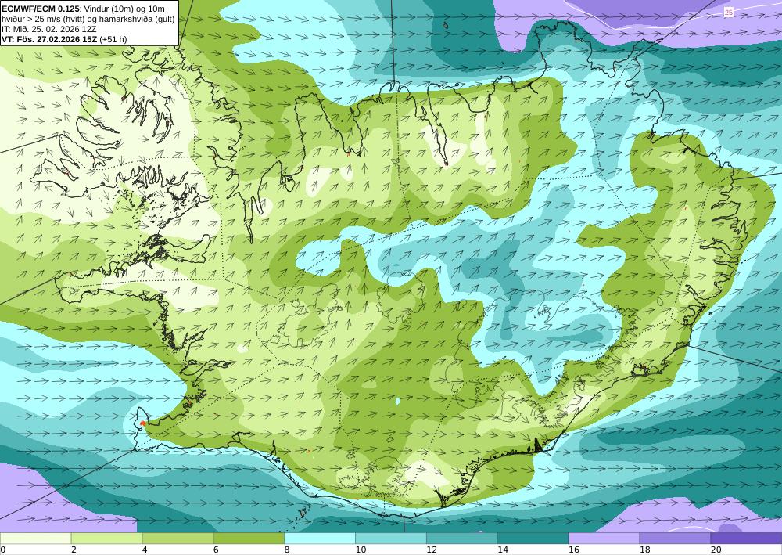Click the legend value label "6"
The width and height of the screenshot is (782, 555).
click(216, 550)
